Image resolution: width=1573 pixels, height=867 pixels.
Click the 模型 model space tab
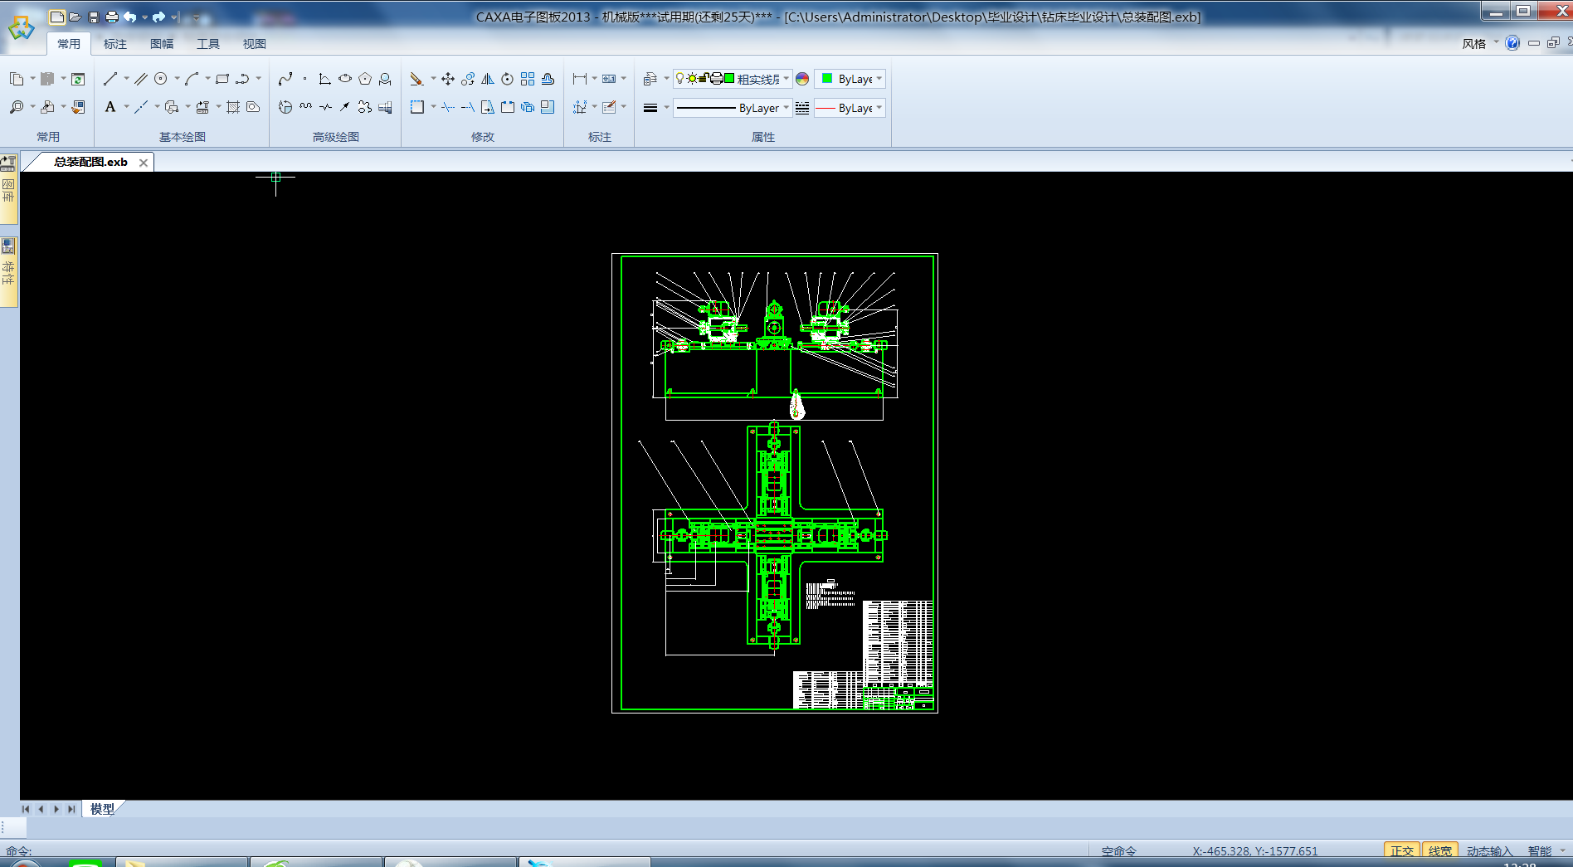click(x=102, y=809)
